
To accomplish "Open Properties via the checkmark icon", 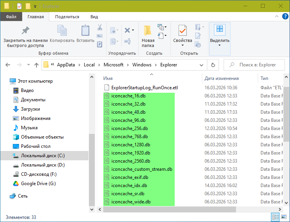I will point(182,31).
